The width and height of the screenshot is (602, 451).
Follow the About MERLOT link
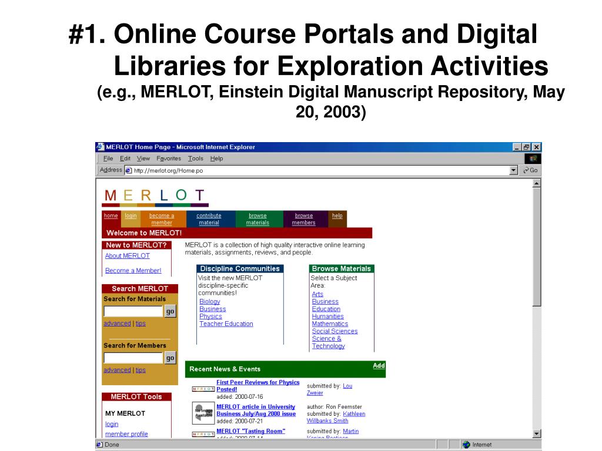[x=128, y=256]
